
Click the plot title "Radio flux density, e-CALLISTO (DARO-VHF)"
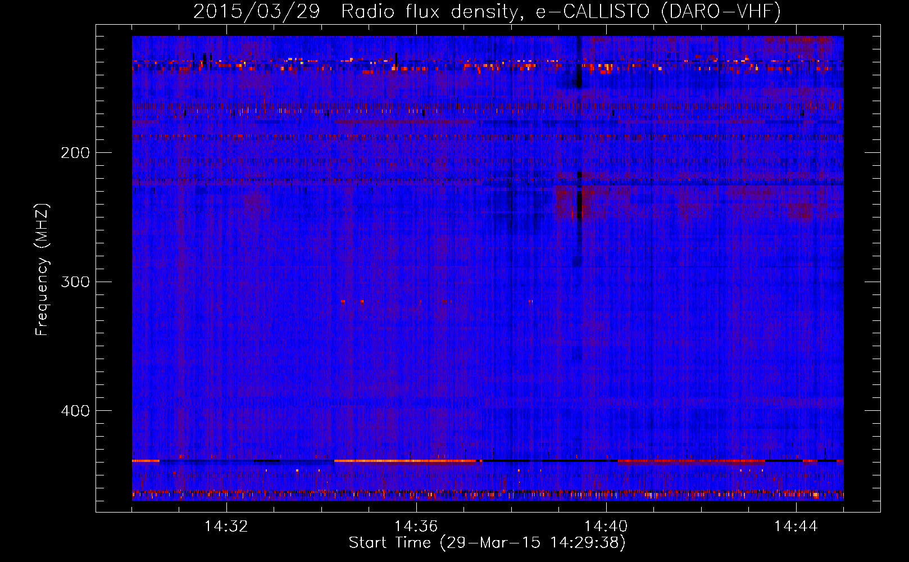point(561,11)
